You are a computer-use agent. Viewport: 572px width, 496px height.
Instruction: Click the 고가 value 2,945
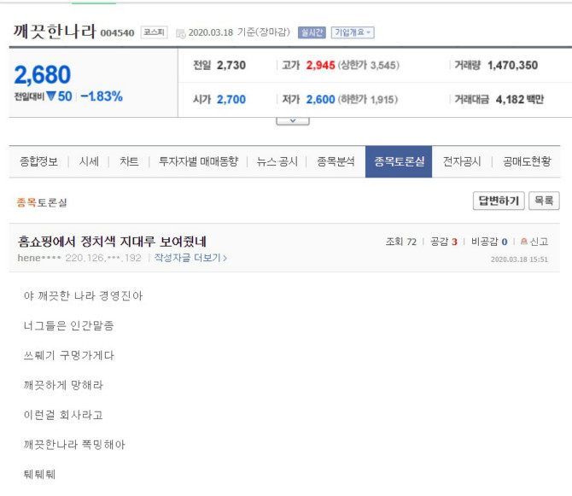click(x=320, y=65)
